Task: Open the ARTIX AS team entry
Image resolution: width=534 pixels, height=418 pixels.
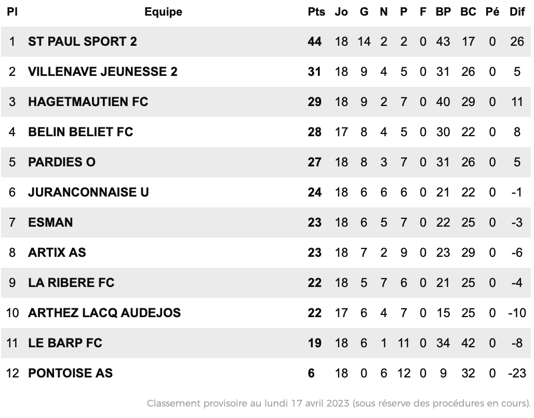Action: [57, 253]
